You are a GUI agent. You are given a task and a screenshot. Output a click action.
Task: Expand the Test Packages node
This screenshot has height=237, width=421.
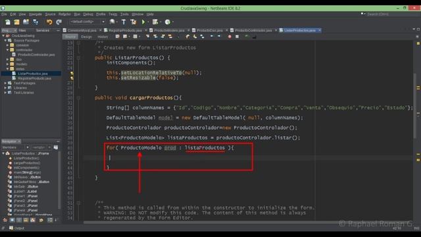point(5,83)
